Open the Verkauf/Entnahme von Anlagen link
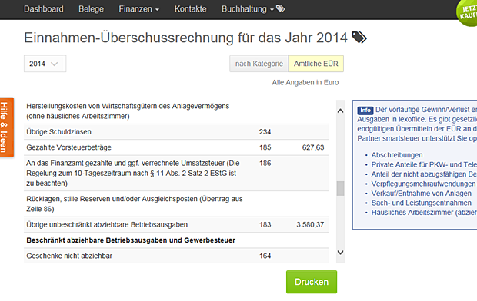 pos(422,193)
